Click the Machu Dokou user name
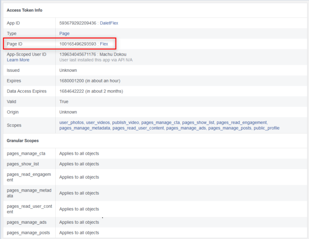The width and height of the screenshot is (309, 239). click(x=113, y=54)
